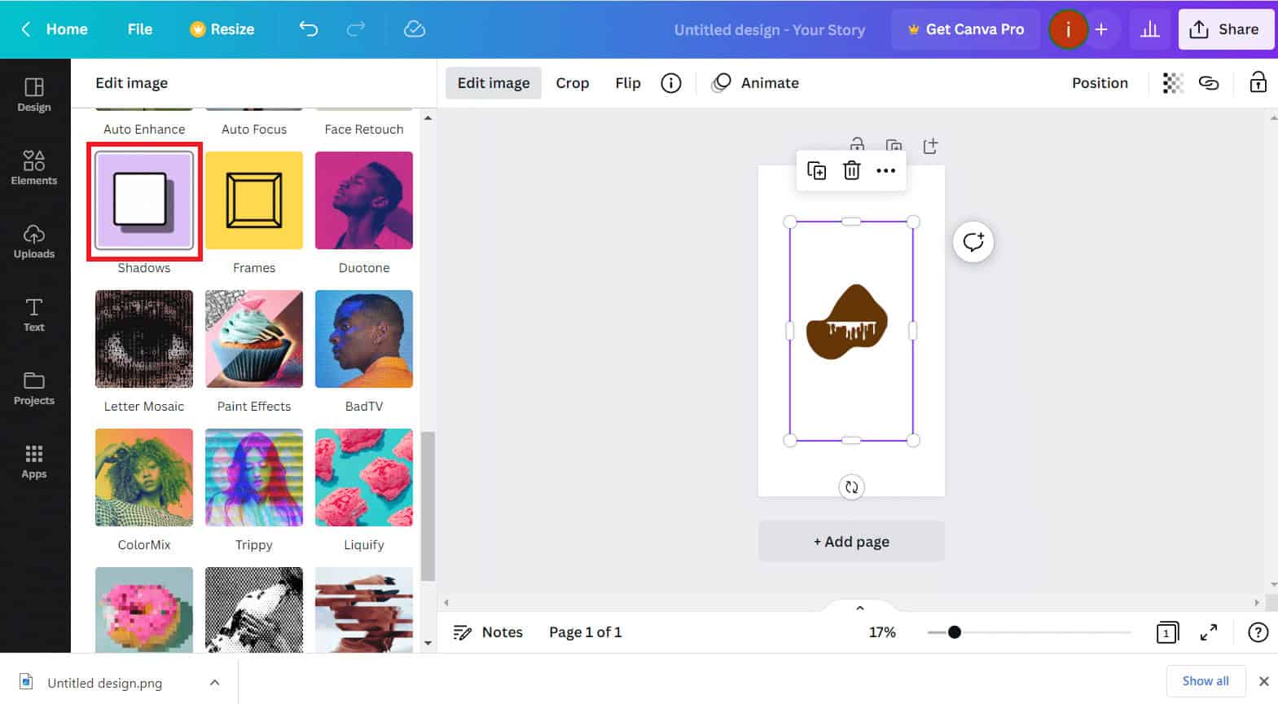1278x704 pixels.
Task: Click the link chain icon
Action: [x=1209, y=83]
